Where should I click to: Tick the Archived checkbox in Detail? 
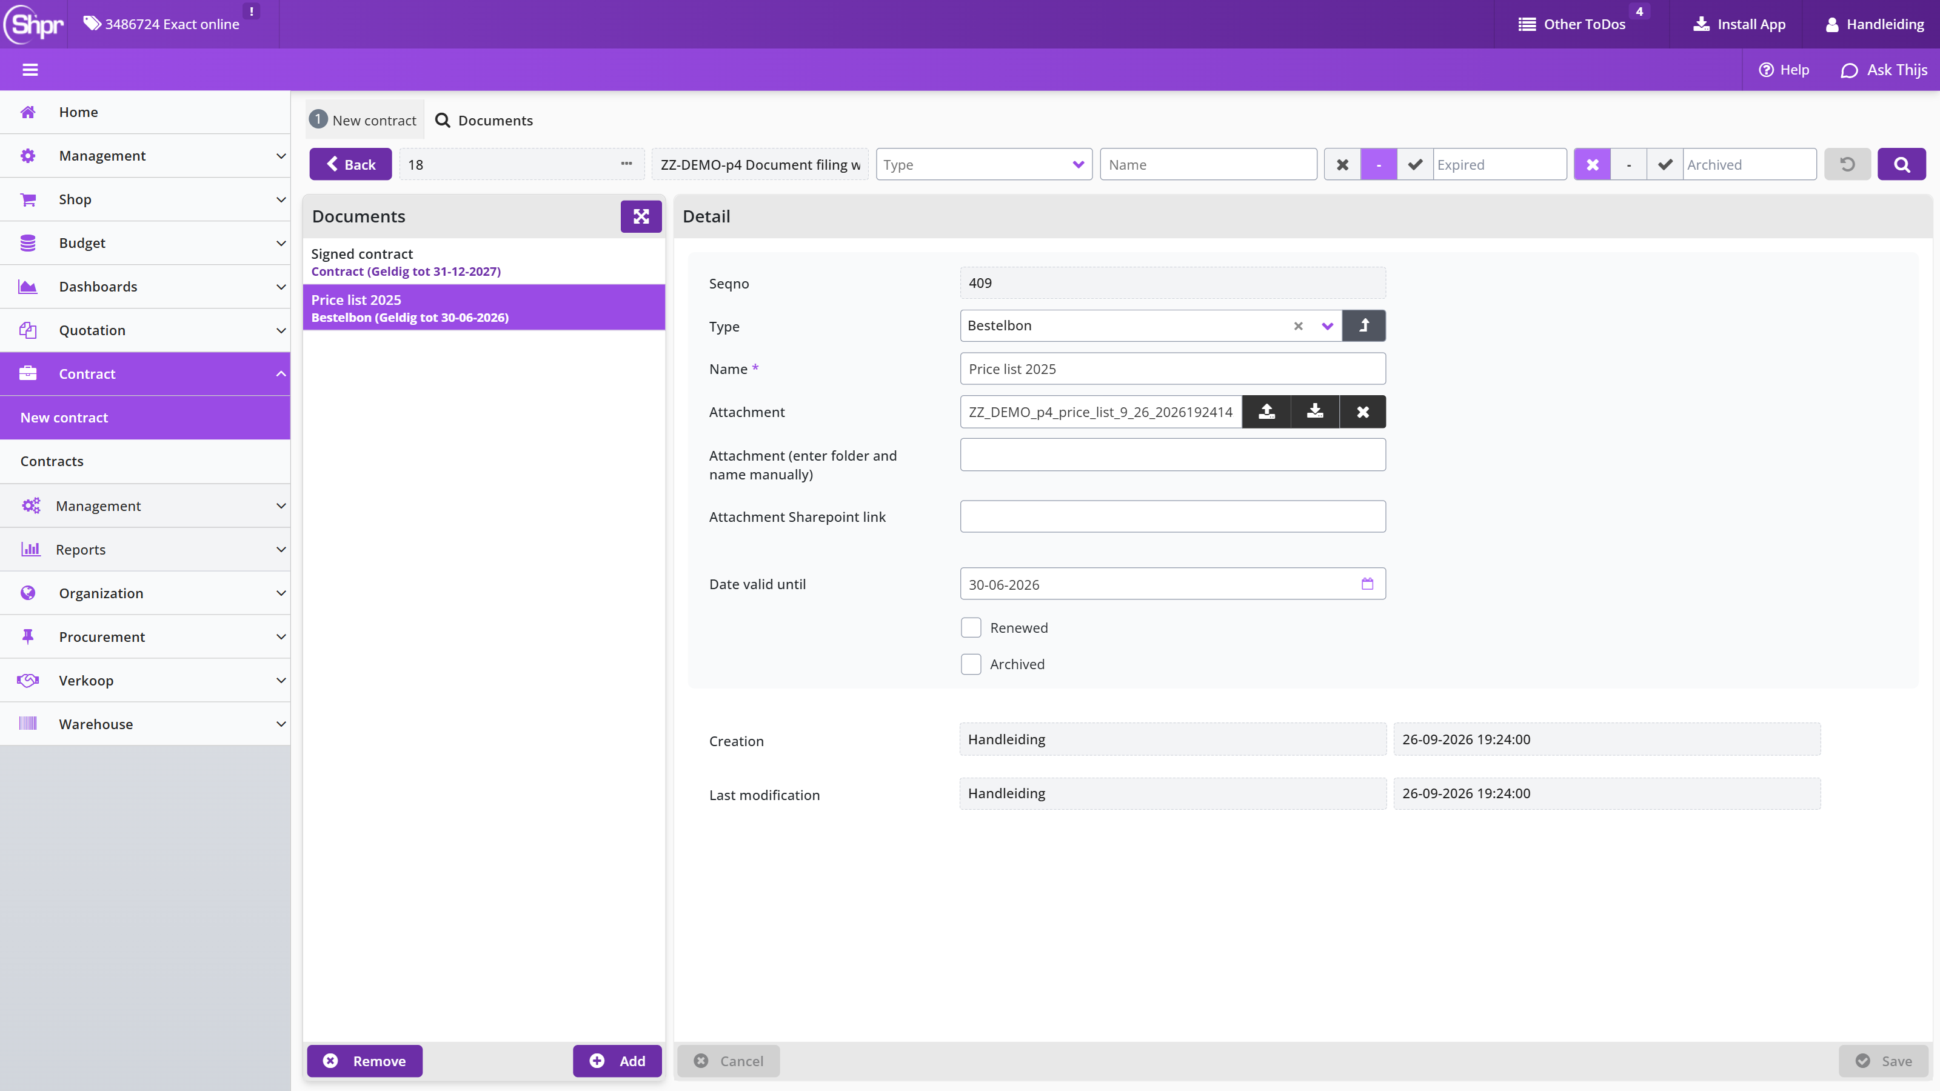click(x=971, y=664)
